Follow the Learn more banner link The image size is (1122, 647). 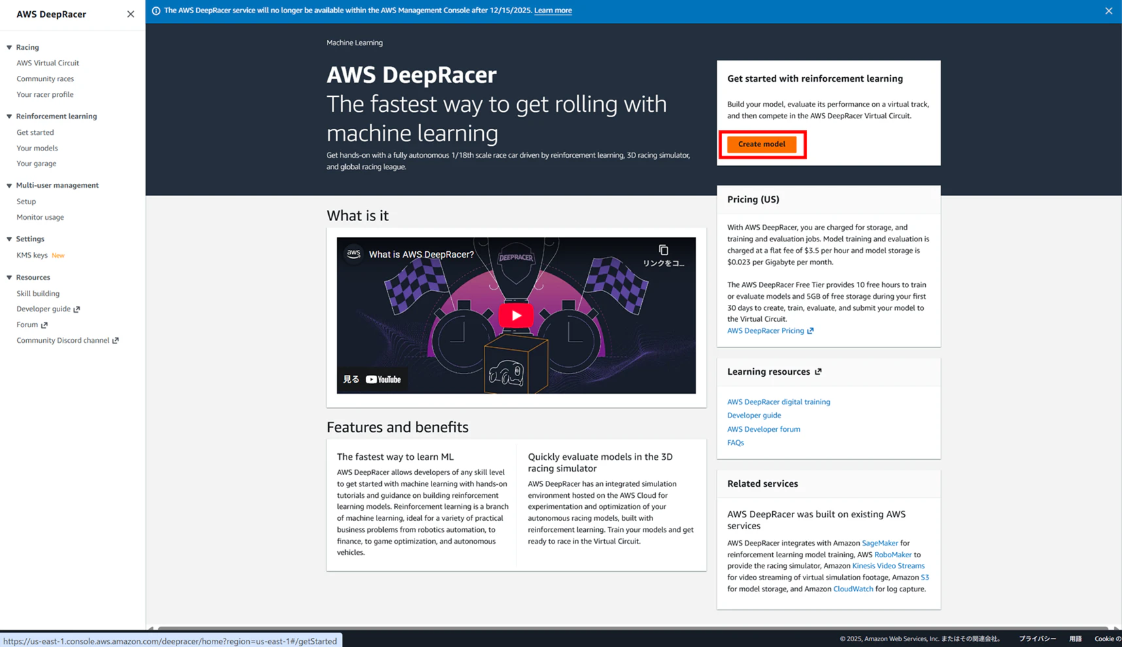(552, 10)
